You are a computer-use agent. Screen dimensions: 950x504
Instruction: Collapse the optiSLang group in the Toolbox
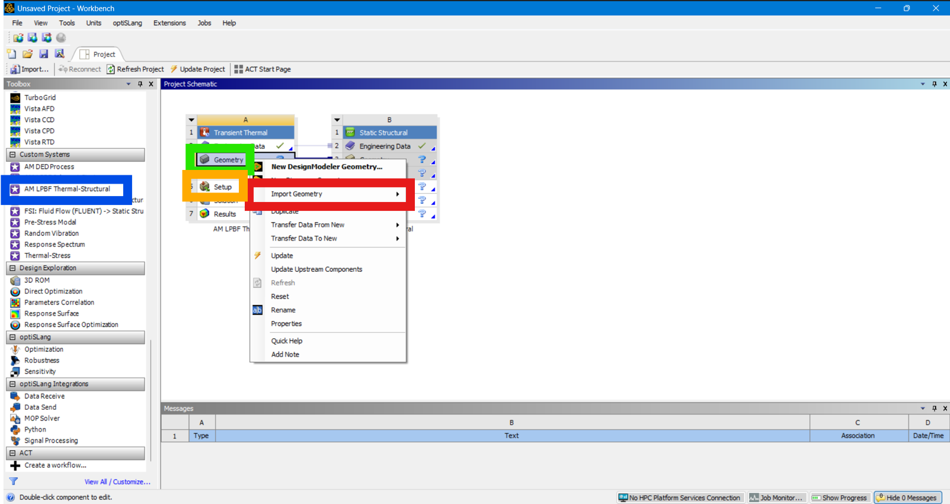[12, 338]
